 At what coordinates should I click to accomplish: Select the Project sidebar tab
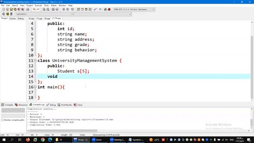[x=4, y=18]
